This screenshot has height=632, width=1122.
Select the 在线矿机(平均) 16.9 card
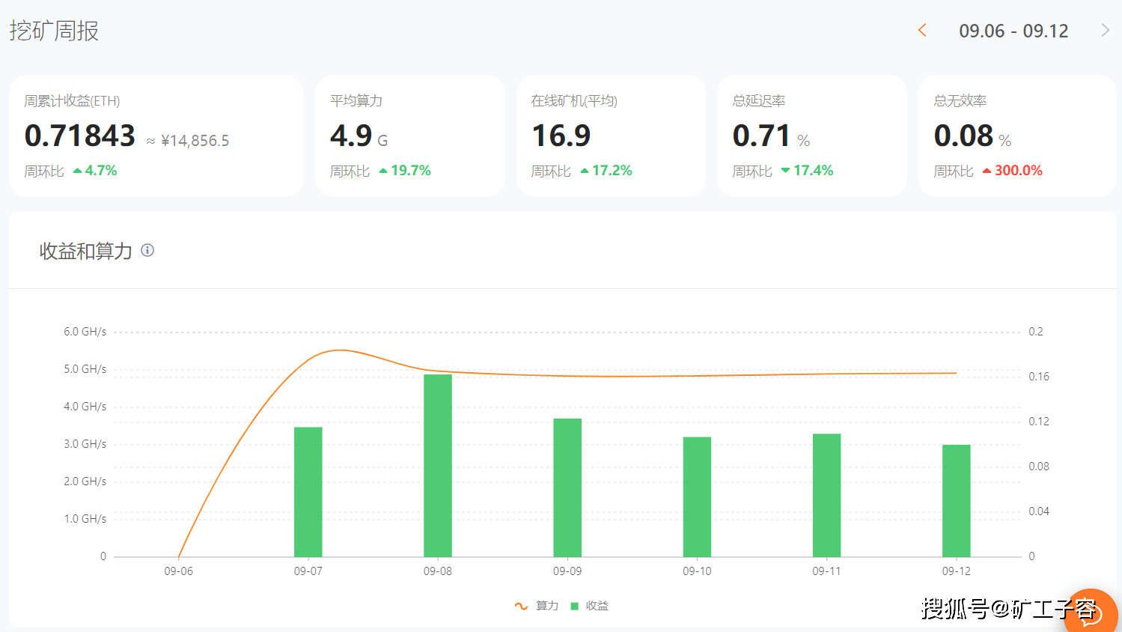(611, 136)
